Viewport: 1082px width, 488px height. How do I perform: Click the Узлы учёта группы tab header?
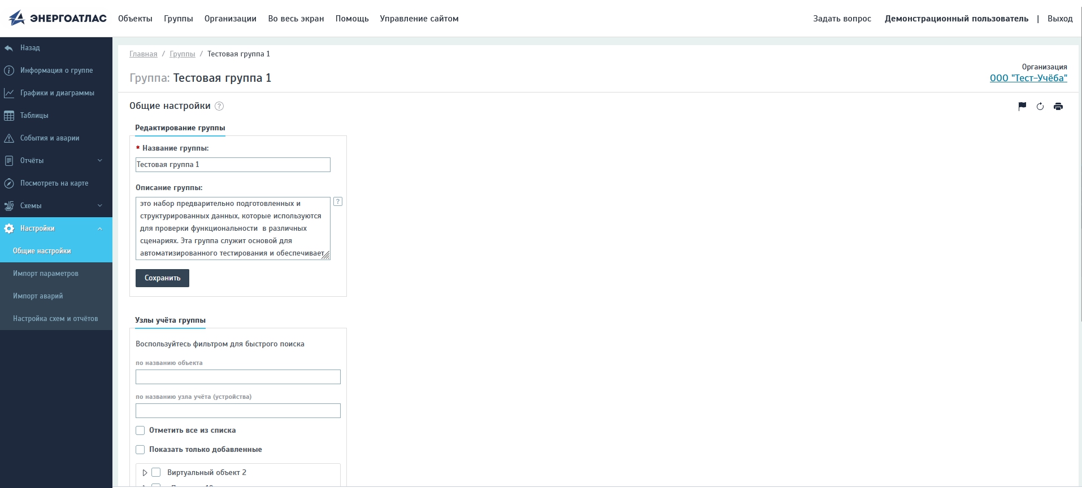(x=170, y=320)
